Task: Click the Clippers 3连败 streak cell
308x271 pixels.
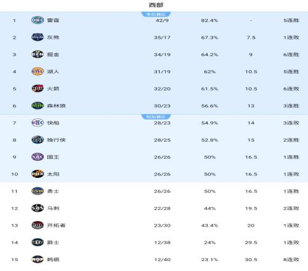Action: click(291, 123)
